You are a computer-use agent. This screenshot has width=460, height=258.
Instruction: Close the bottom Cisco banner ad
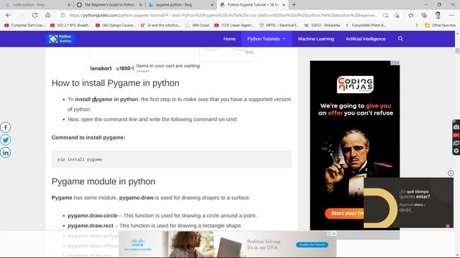click(333, 234)
